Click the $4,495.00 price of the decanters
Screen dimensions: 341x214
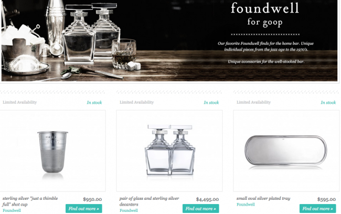(207, 199)
